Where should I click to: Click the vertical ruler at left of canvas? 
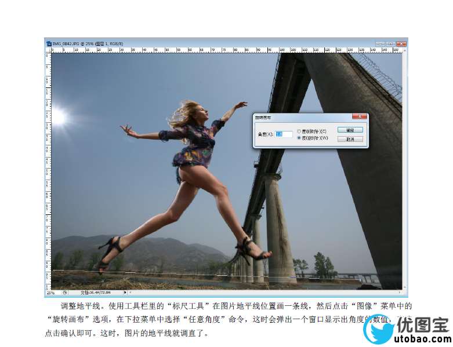(48, 171)
